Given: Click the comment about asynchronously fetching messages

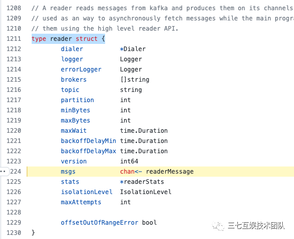Looking at the screenshot, I should (x=162, y=18).
